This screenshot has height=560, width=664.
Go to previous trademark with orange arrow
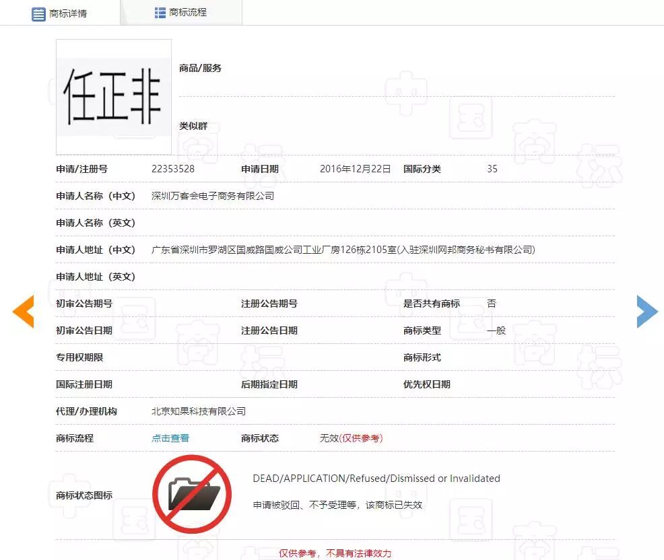pyautogui.click(x=24, y=312)
